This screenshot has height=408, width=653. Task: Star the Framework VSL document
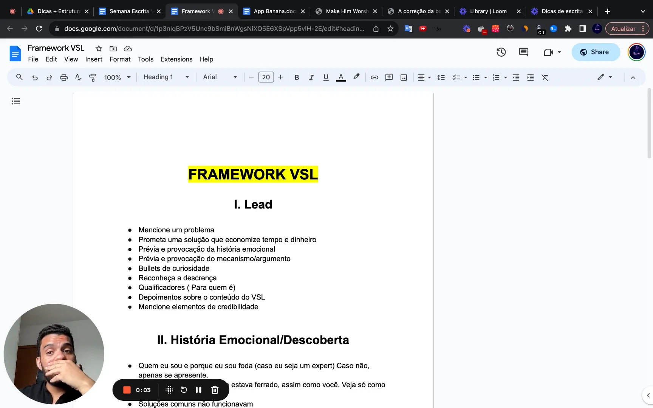[x=99, y=48]
